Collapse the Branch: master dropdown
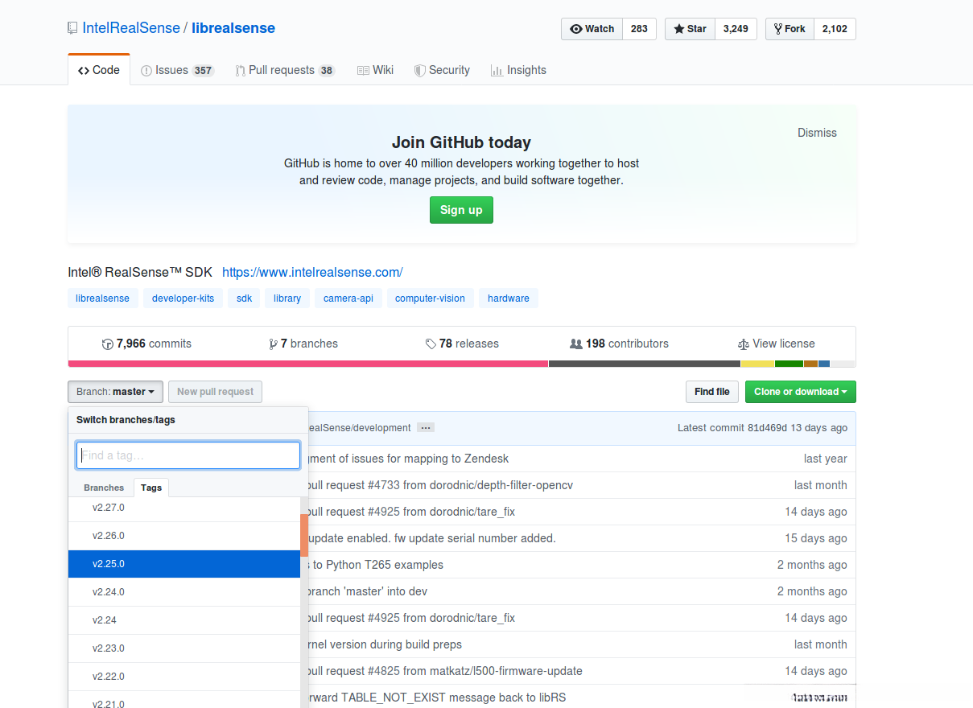The width and height of the screenshot is (973, 708). [x=116, y=392]
